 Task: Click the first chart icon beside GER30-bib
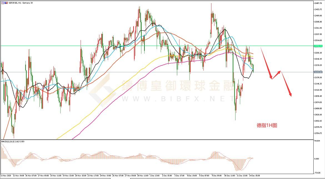pyautogui.click(x=2, y=3)
